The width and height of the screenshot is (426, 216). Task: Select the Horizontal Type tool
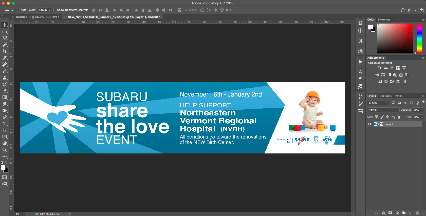click(x=5, y=124)
